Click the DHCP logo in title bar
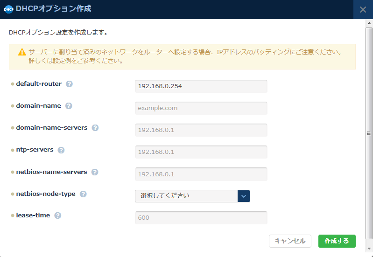Image resolution: width=373 pixels, height=257 pixels. 8,9
